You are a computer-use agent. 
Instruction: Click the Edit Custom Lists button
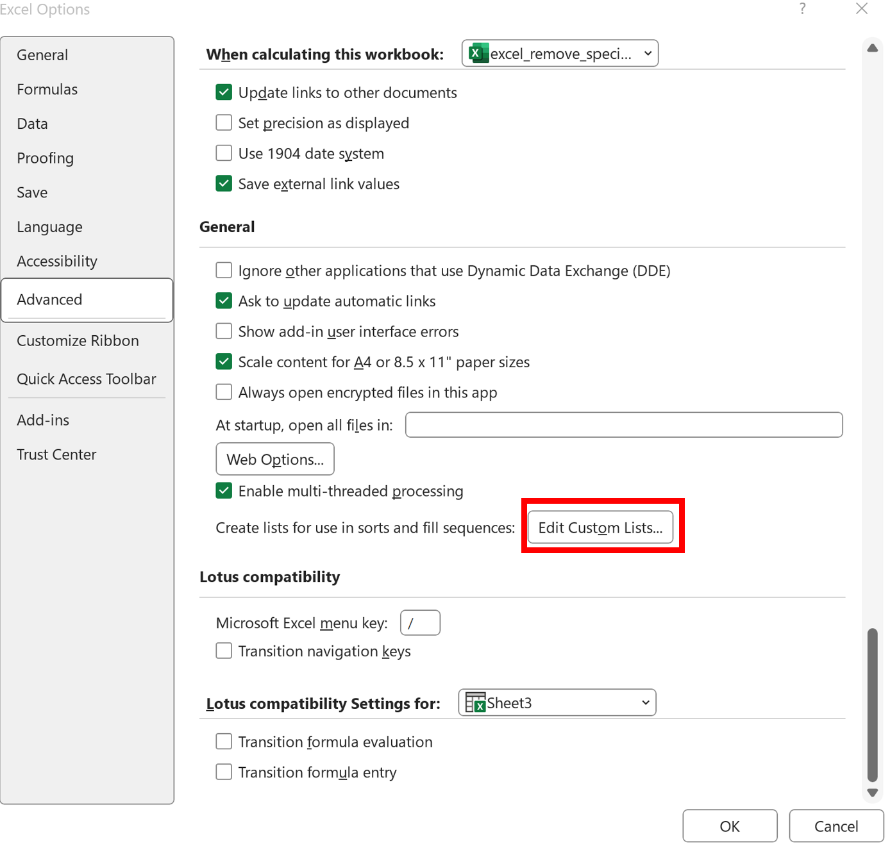601,527
